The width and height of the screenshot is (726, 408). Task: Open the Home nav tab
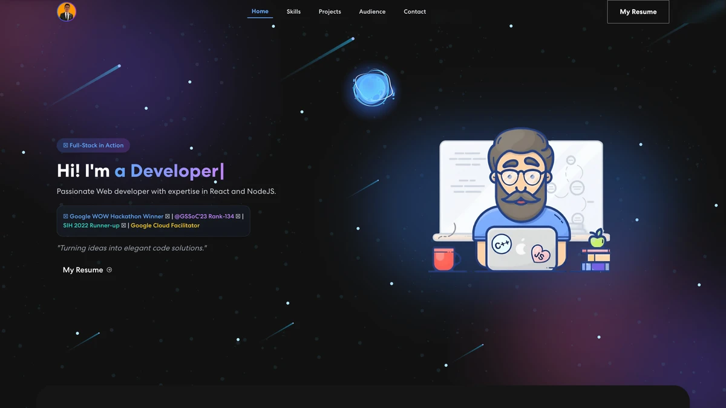pos(260,11)
